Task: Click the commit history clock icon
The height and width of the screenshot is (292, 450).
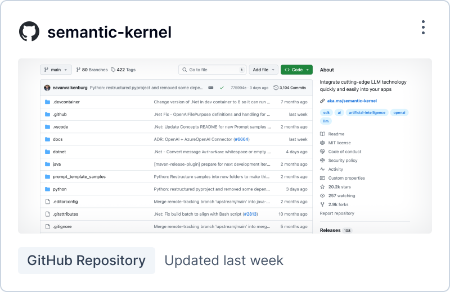Action: click(276, 88)
